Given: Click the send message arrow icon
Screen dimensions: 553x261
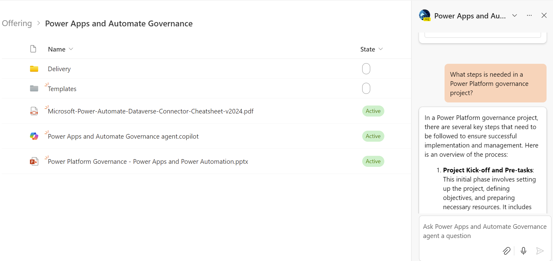Looking at the screenshot, I should (540, 251).
